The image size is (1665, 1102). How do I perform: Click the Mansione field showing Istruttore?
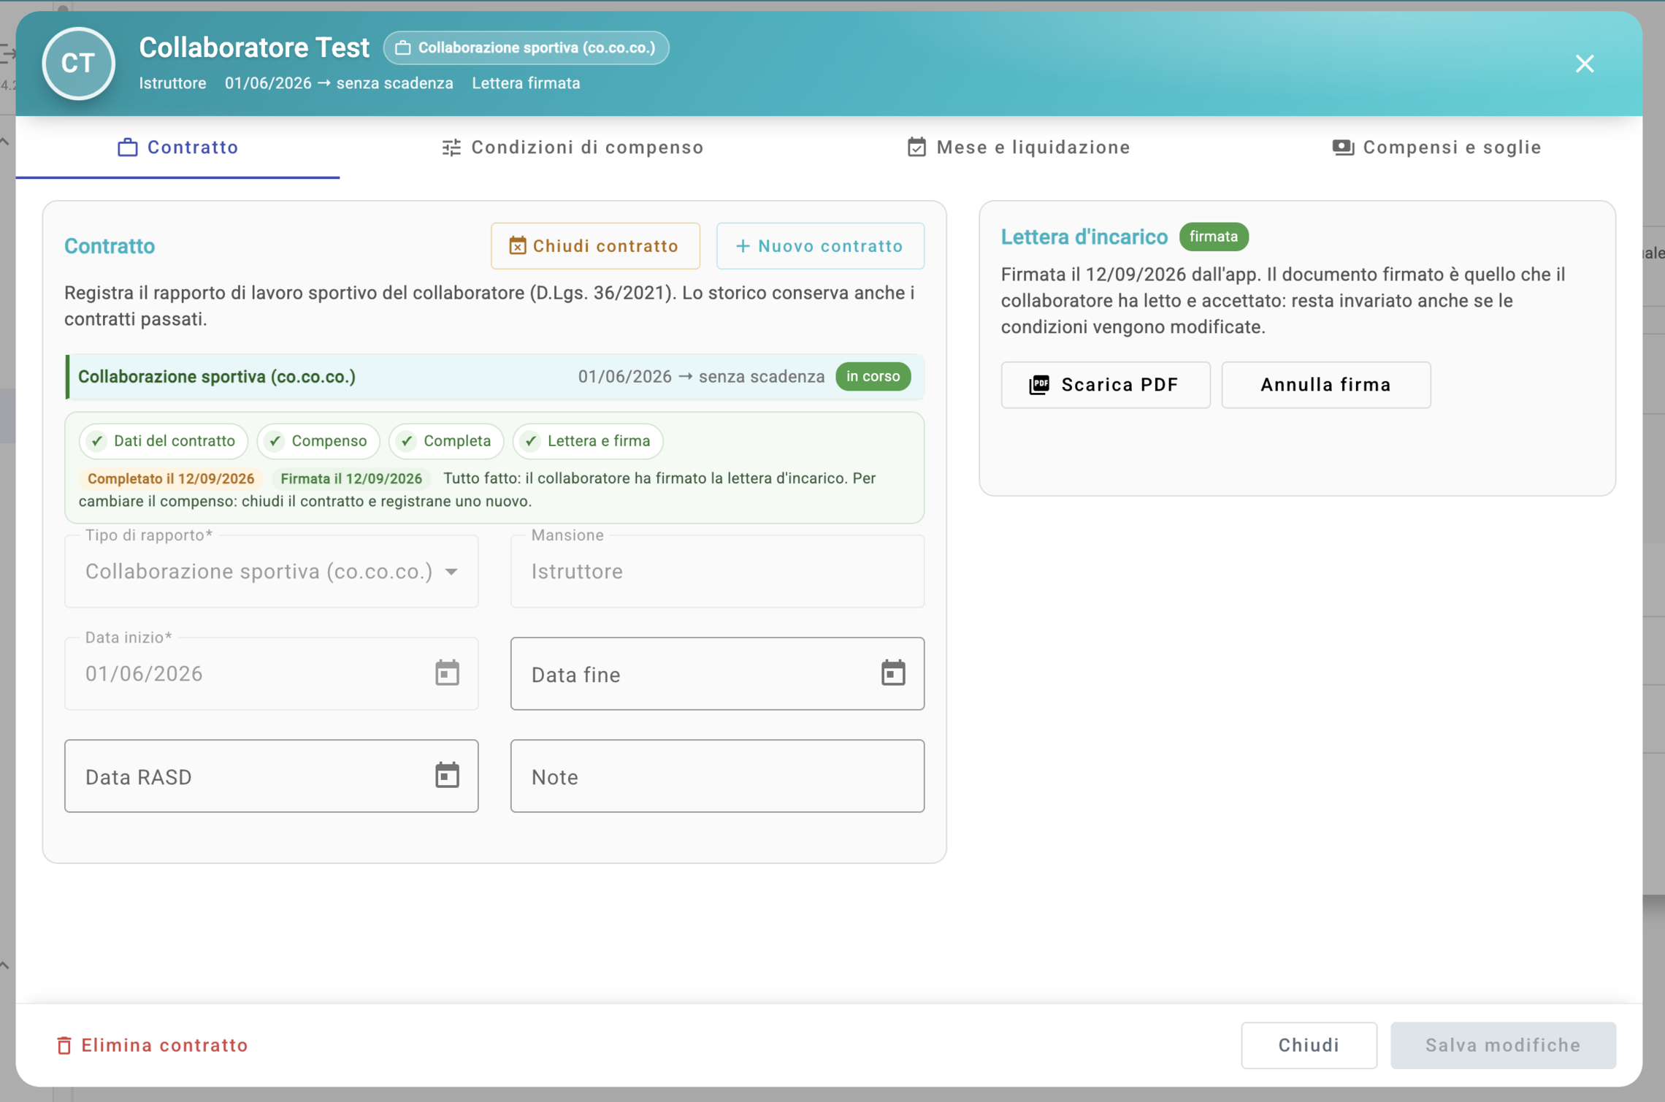[x=717, y=571]
